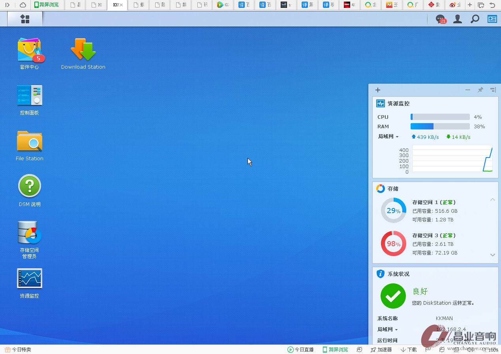Open File Station desktop icon
The height and width of the screenshot is (354, 501).
pos(30,146)
